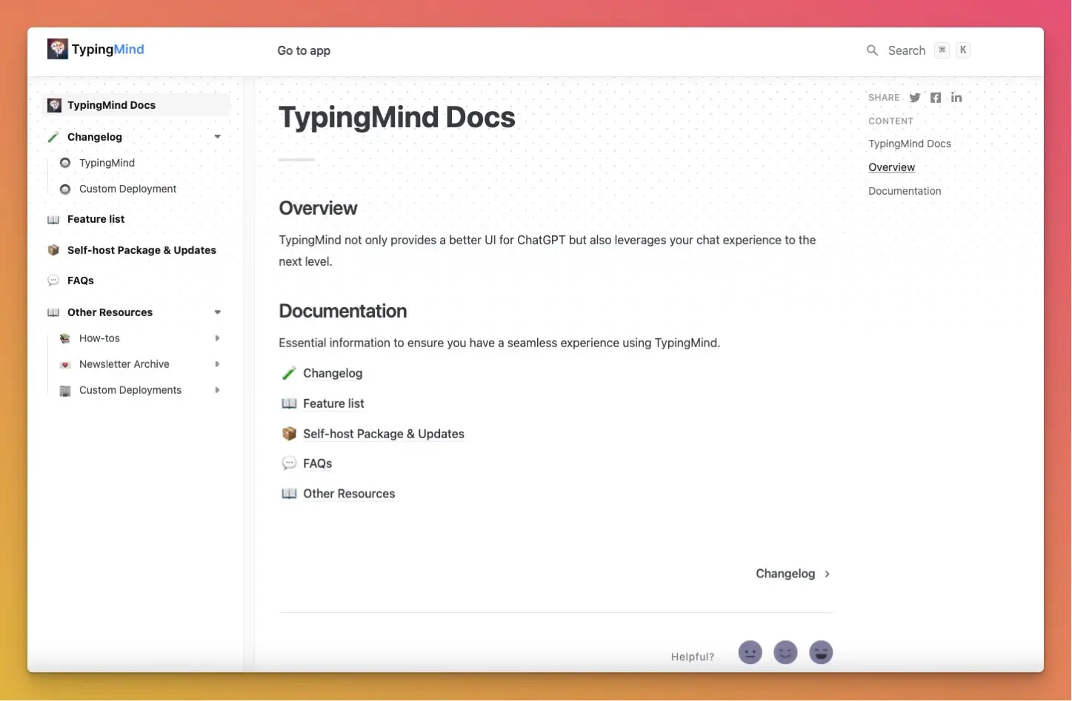Rate the page with the neutral face
1072x701 pixels.
[x=750, y=652]
